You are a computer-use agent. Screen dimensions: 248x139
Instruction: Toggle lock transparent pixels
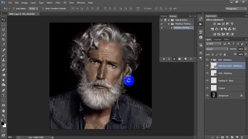(213, 54)
